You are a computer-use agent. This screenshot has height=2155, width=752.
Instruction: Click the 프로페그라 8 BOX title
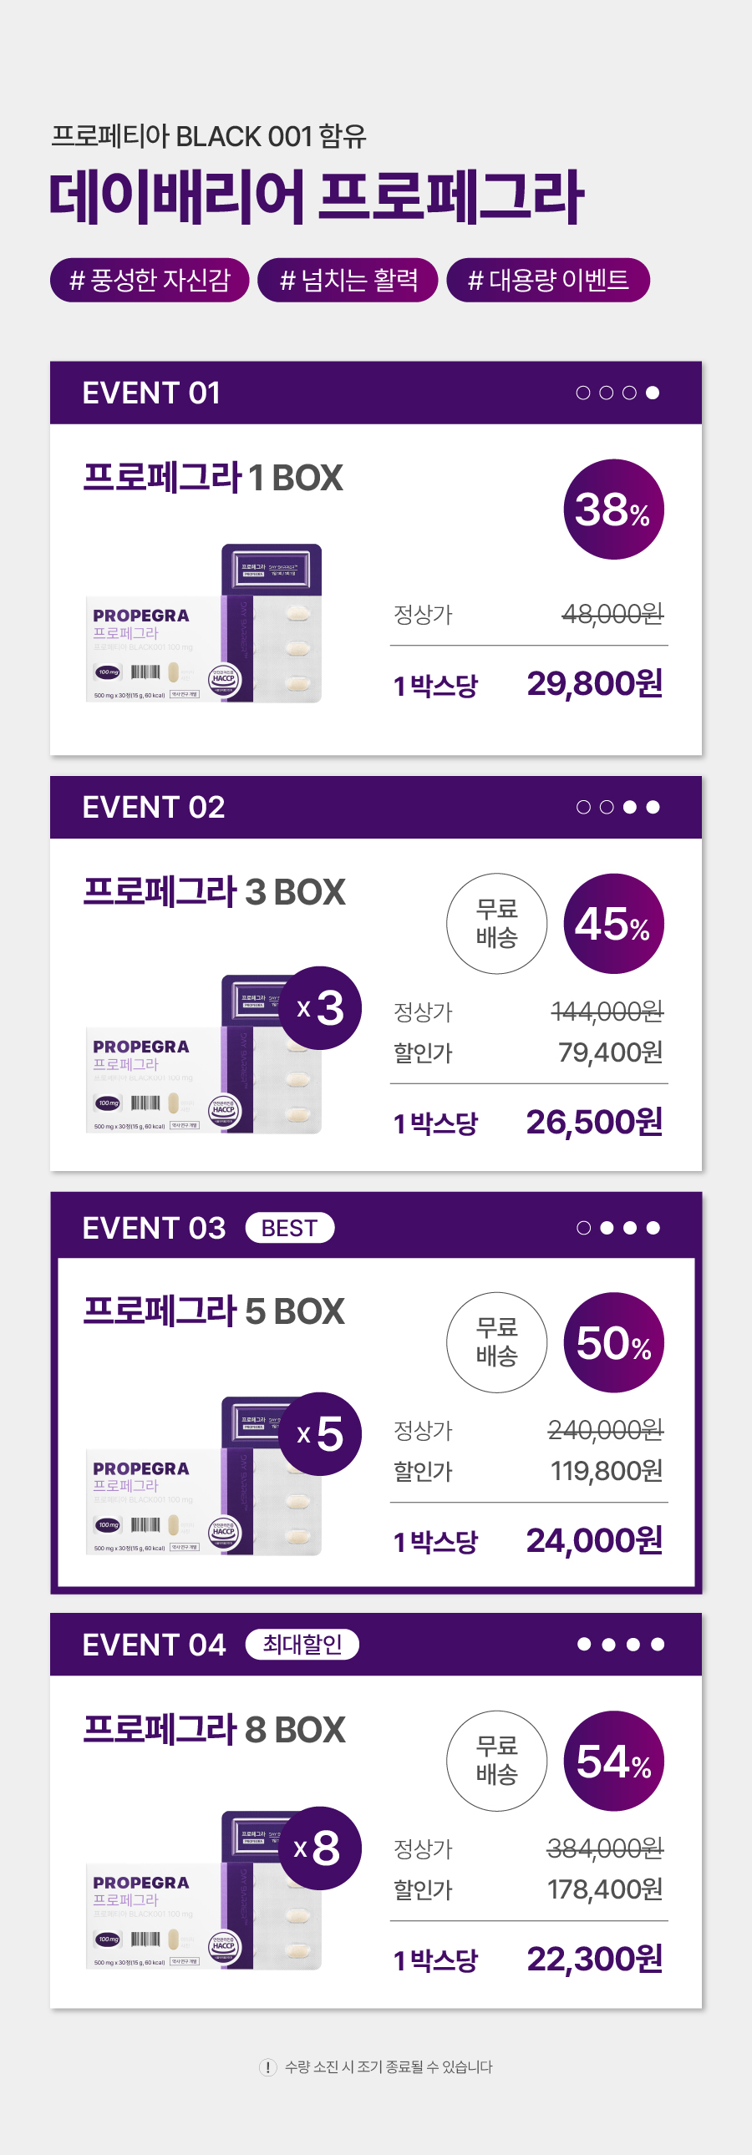214,1729
